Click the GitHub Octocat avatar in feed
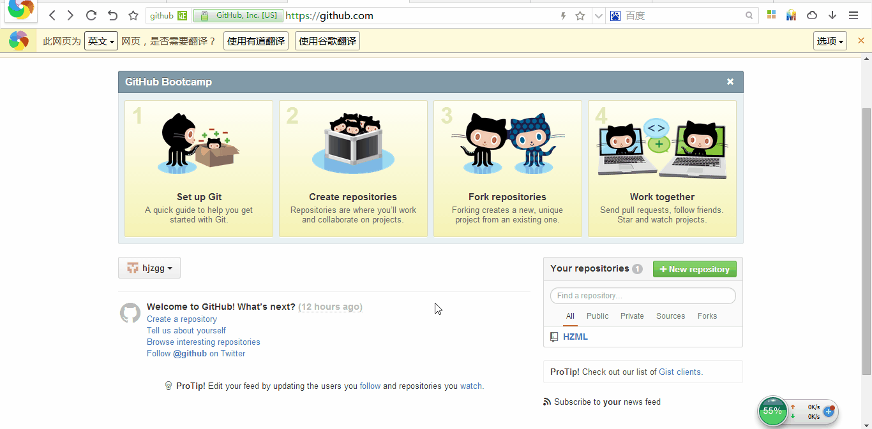 click(x=130, y=313)
